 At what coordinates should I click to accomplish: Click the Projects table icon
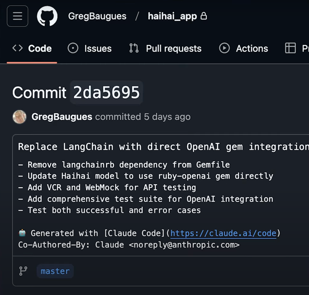[290, 48]
